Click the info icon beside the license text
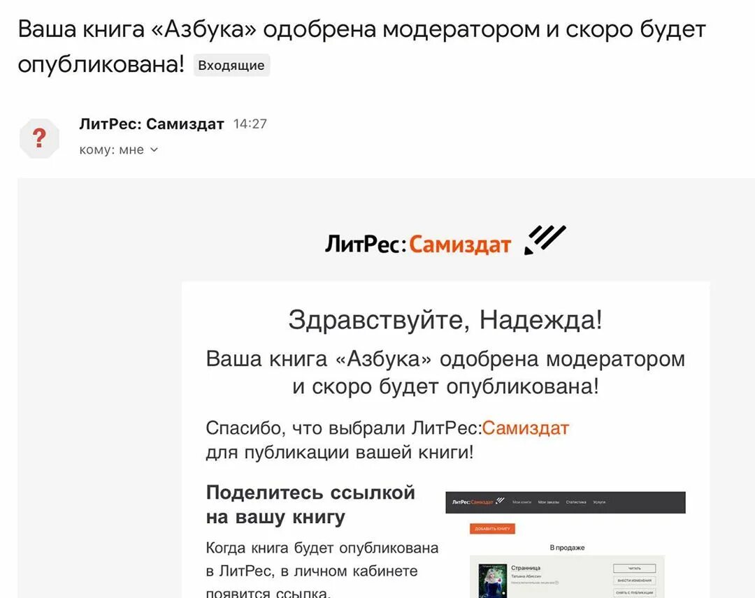 tap(557, 583)
